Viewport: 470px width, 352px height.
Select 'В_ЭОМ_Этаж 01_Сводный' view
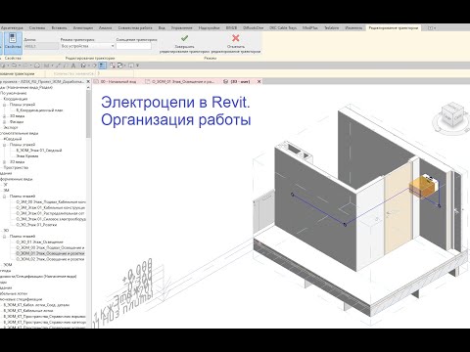point(39,151)
